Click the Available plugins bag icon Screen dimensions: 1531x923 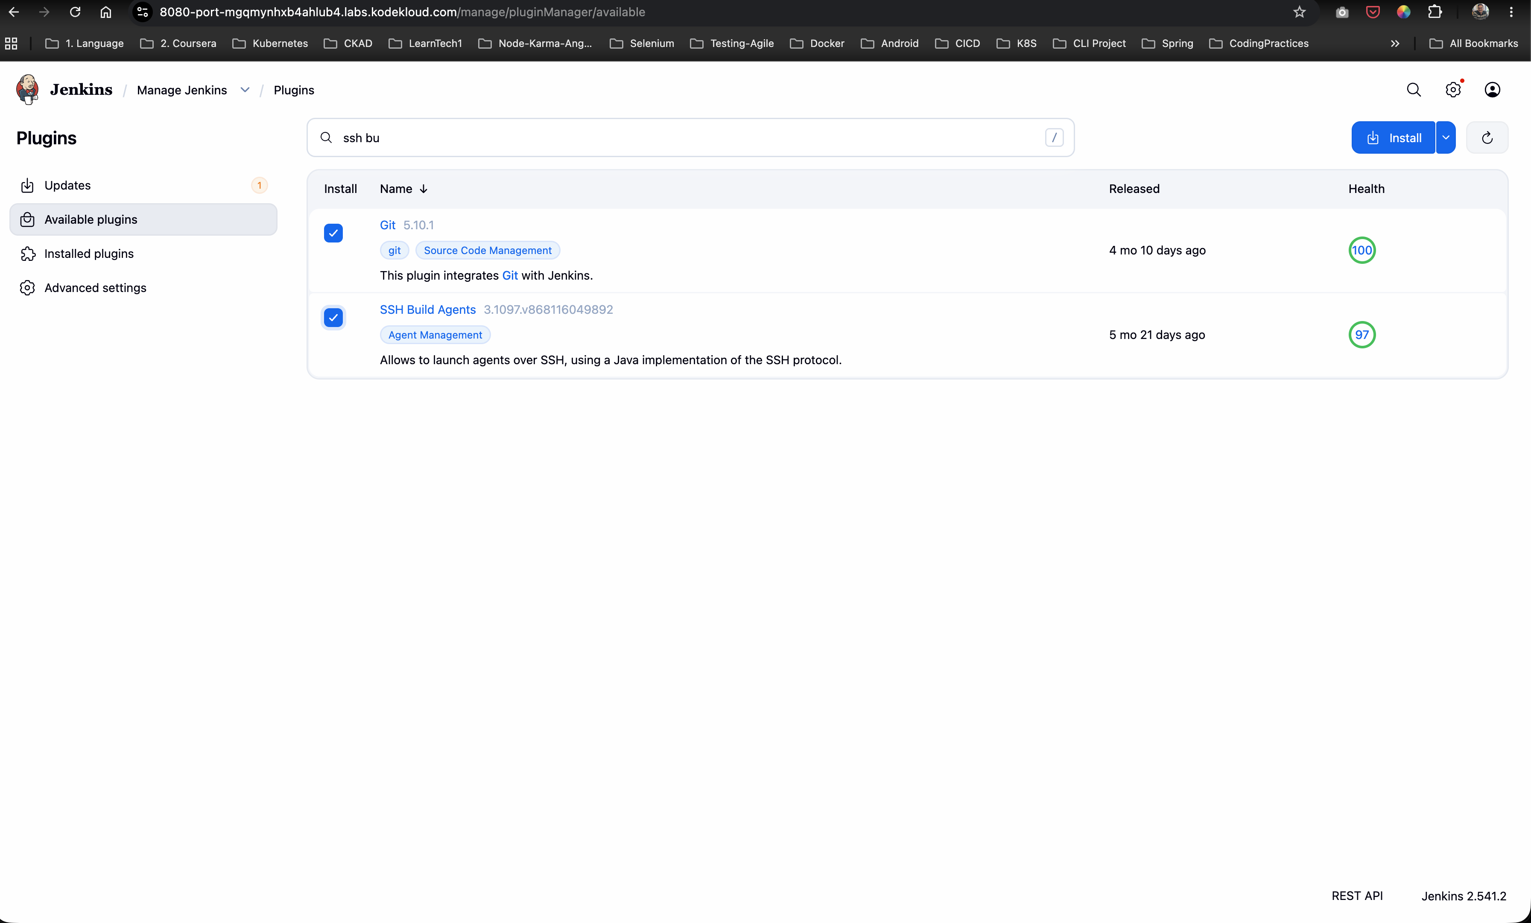[x=27, y=220]
